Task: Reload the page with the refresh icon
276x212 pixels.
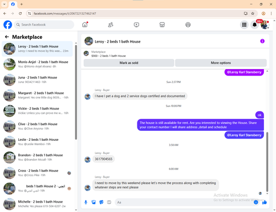Action: (x=20, y=13)
